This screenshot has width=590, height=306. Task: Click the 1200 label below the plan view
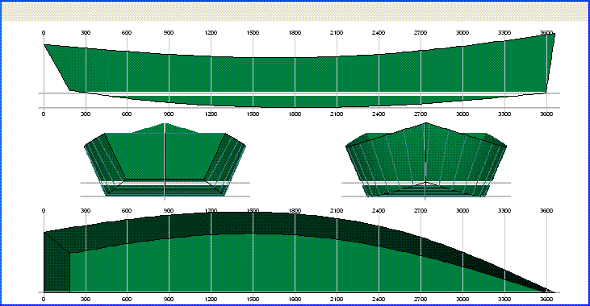[x=211, y=300]
